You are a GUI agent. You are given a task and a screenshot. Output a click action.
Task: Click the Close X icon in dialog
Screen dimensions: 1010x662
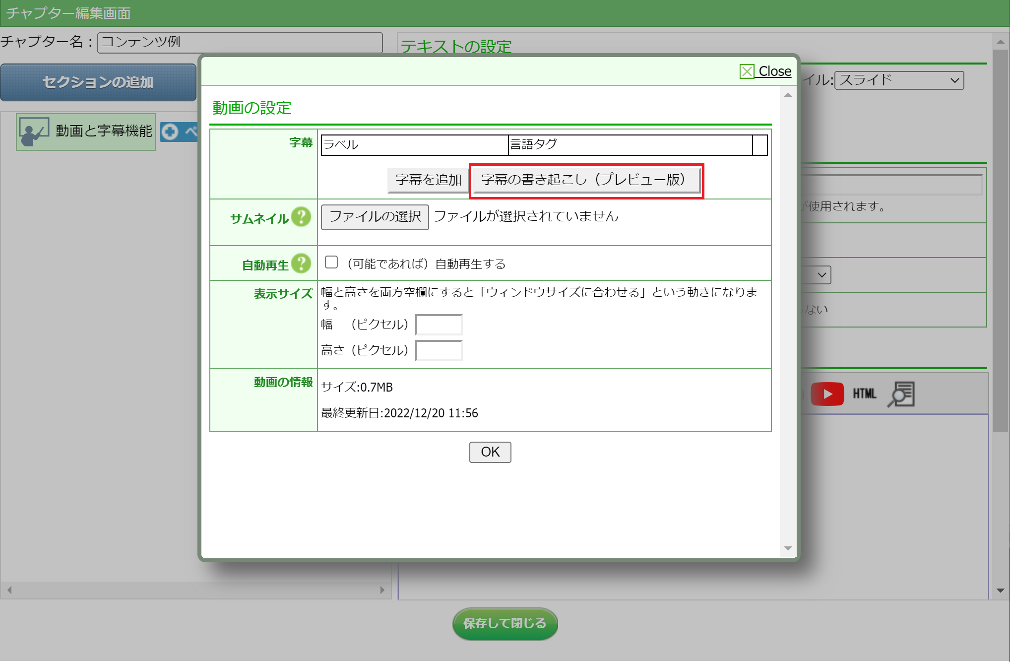point(747,71)
